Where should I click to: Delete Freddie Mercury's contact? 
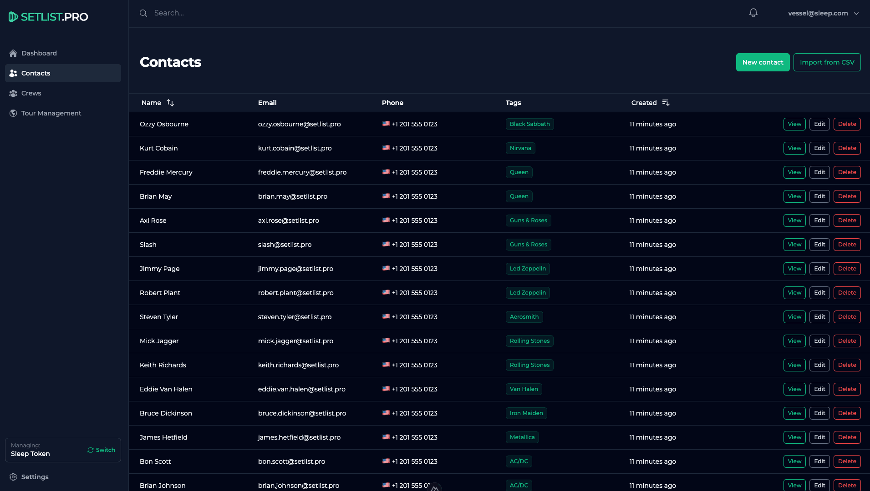(847, 172)
